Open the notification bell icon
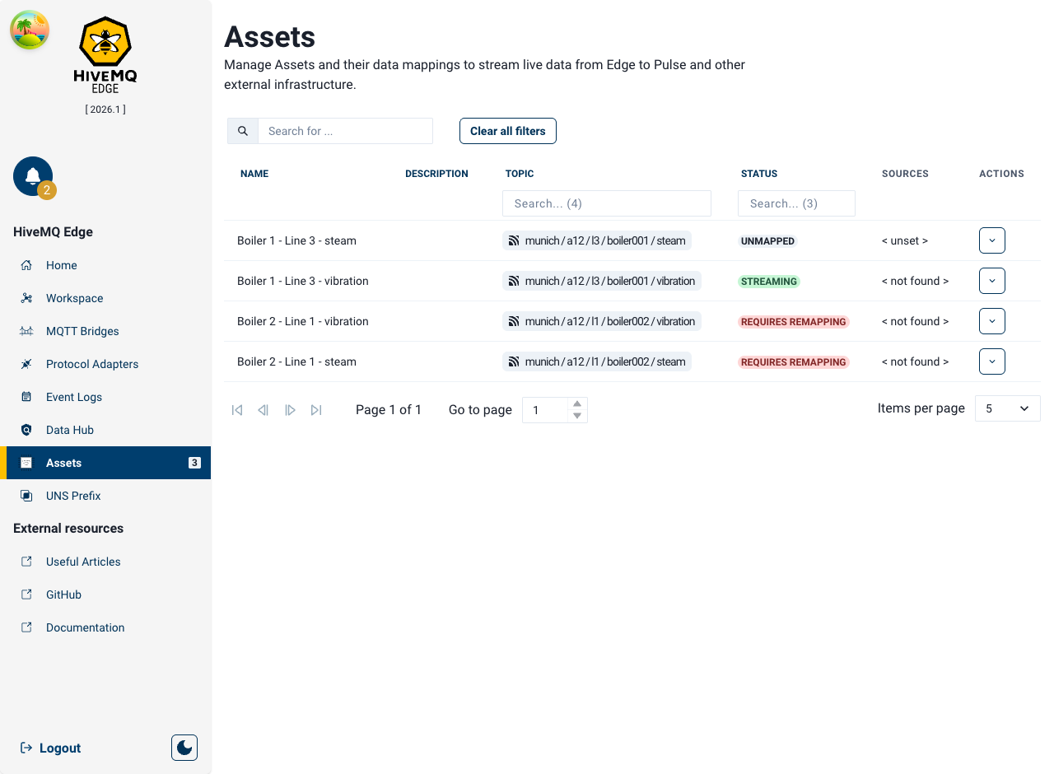Image resolution: width=1054 pixels, height=774 pixels. (32, 175)
